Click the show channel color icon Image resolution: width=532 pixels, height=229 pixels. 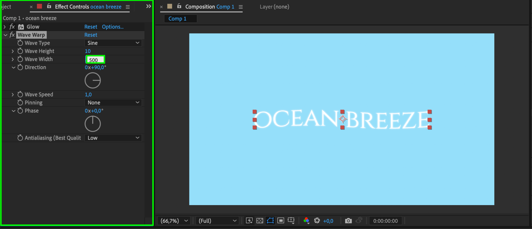click(x=306, y=221)
